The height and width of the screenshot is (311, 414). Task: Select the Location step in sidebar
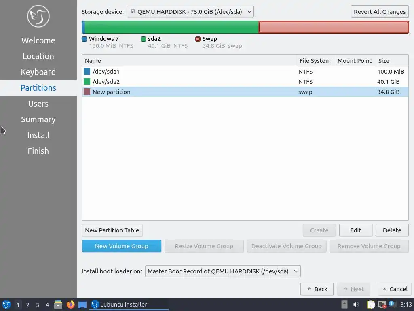[38, 56]
